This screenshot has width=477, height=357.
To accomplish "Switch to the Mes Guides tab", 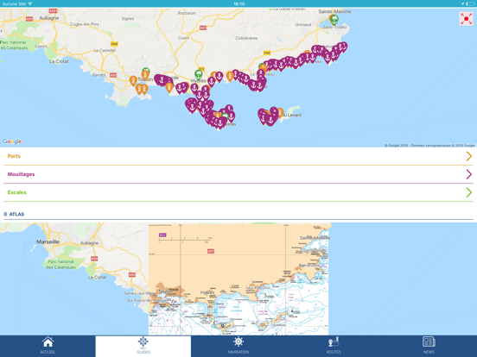I will 143,346.
